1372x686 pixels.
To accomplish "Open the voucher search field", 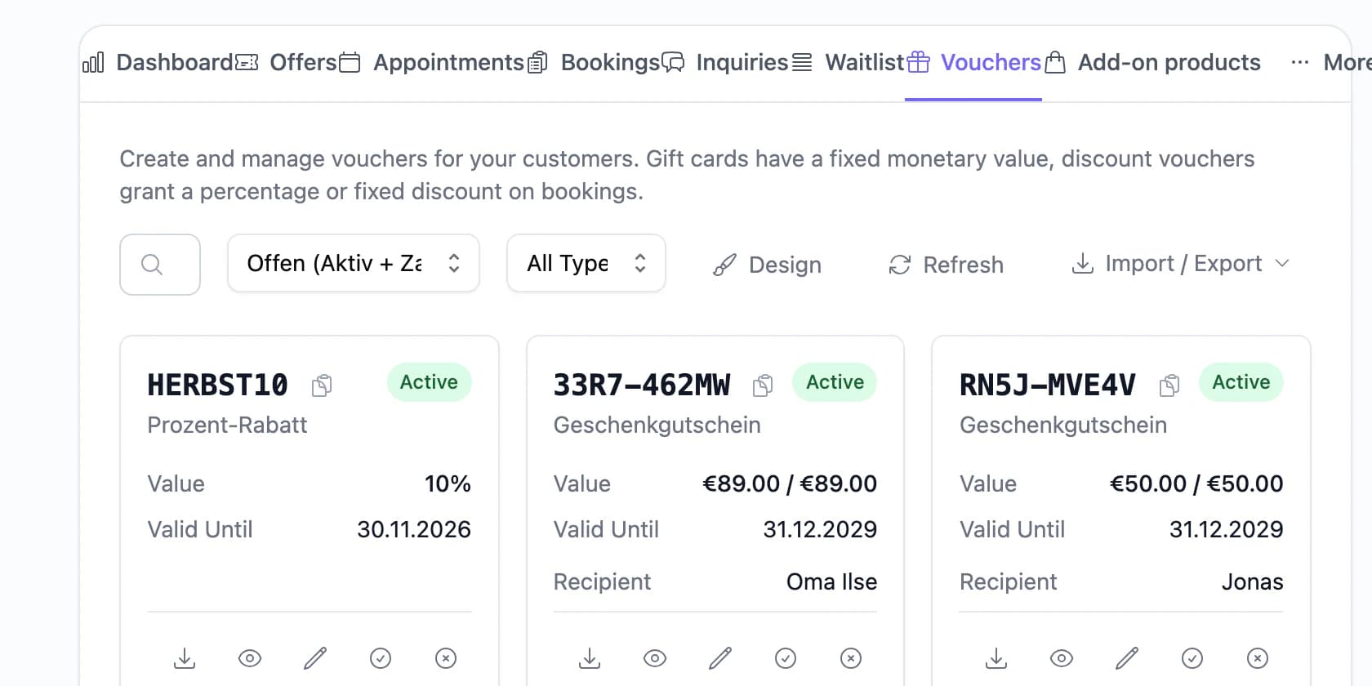I will pos(160,265).
